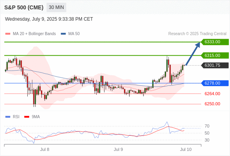
Task: Click the MA 20 + Bollinger Bands legend swatch
Action: point(8,34)
